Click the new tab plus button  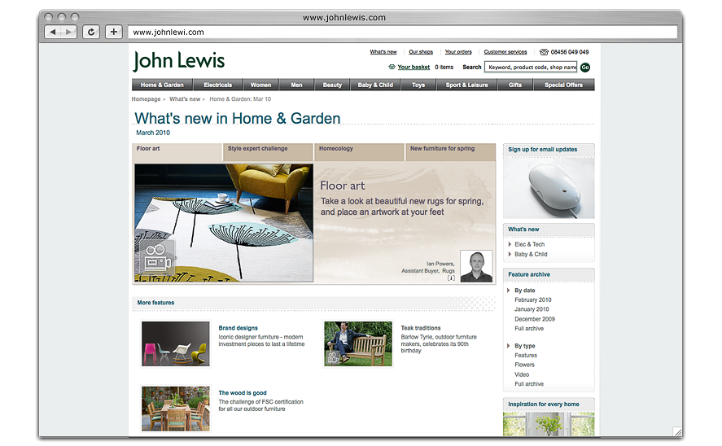pos(113,32)
